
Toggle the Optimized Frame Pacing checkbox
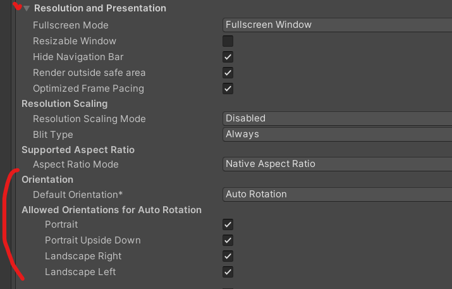pyautogui.click(x=228, y=89)
